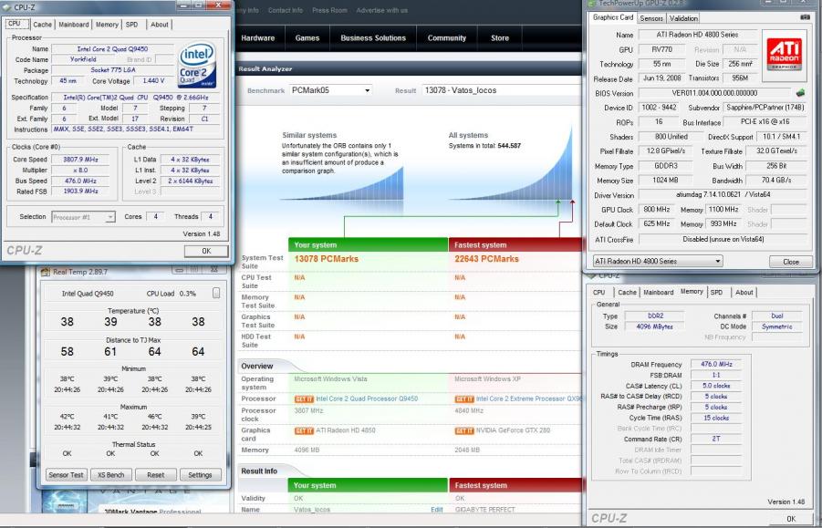Select Memory tab in bottom-right CPU-Z window

click(x=692, y=292)
